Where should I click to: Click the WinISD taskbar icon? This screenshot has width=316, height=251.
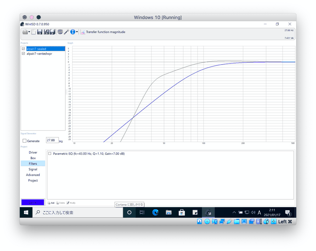point(208,212)
